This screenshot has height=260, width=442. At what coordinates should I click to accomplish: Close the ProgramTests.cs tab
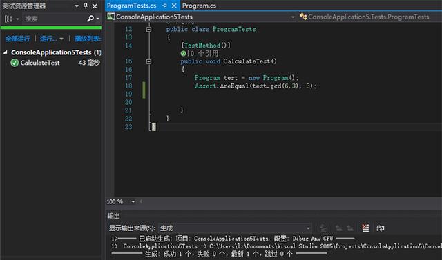coord(174,6)
